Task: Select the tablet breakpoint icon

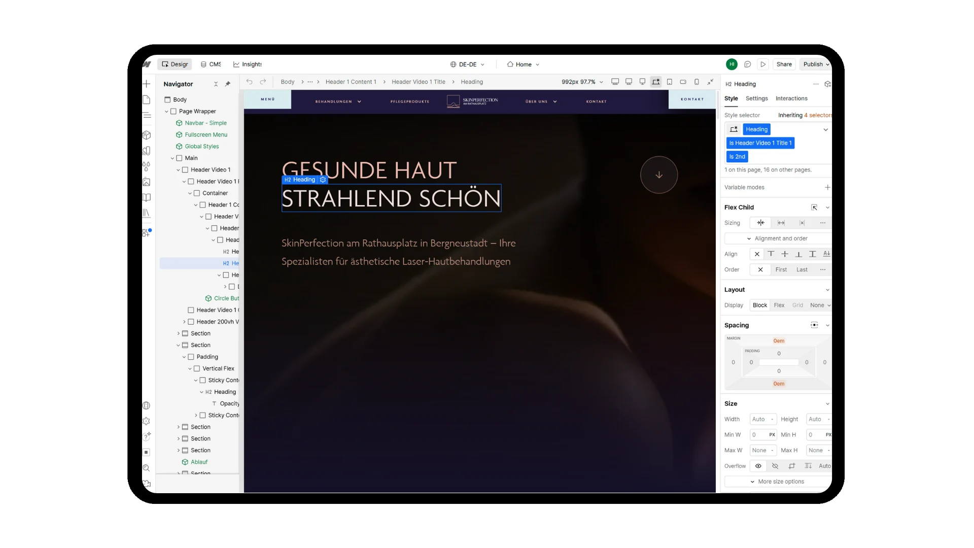Action: coord(670,82)
